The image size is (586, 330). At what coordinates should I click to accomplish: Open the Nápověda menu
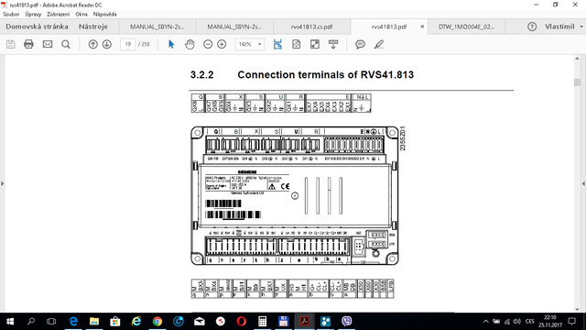point(105,15)
